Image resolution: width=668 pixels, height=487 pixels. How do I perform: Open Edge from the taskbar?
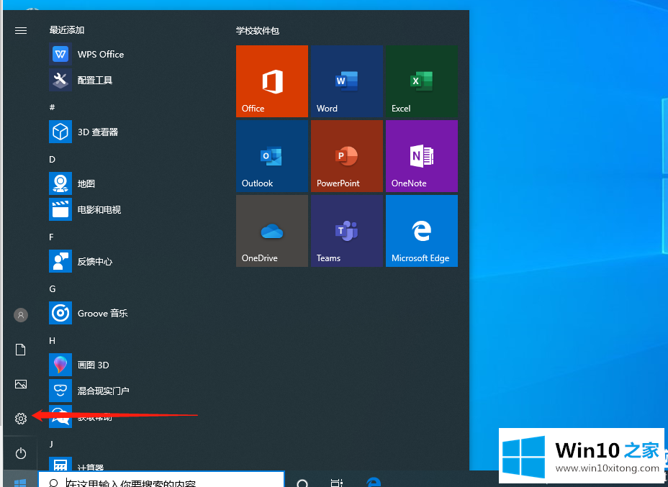[x=374, y=482]
